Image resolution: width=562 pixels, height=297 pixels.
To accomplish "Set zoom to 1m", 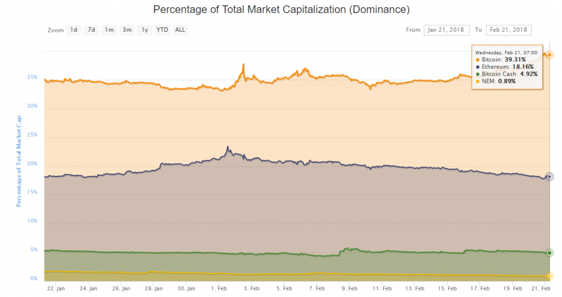I will click(109, 30).
